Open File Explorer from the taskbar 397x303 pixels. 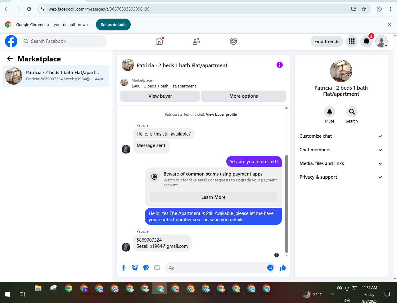click(38, 288)
